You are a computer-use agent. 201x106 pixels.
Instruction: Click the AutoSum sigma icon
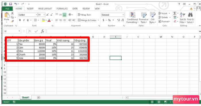tap(175, 13)
